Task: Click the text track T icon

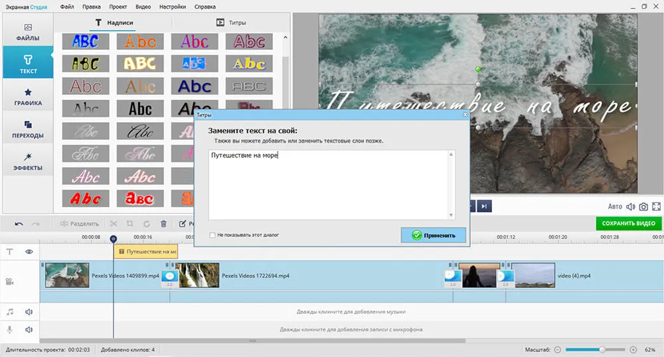Action: (9, 251)
